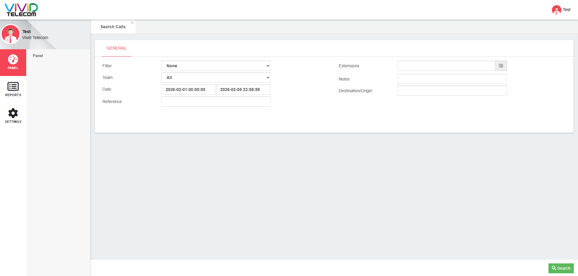The height and width of the screenshot is (276, 578).
Task: Focus the Reference input field
Action: (216, 102)
